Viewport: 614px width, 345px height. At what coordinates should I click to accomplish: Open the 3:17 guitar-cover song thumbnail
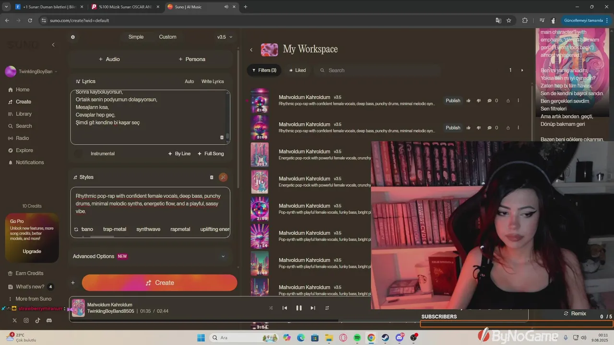[260, 154]
